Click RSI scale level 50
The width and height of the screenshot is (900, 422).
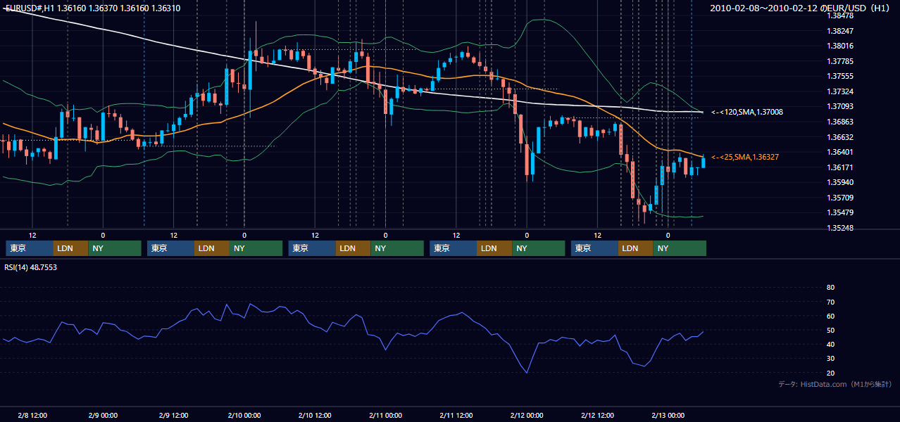click(x=830, y=330)
